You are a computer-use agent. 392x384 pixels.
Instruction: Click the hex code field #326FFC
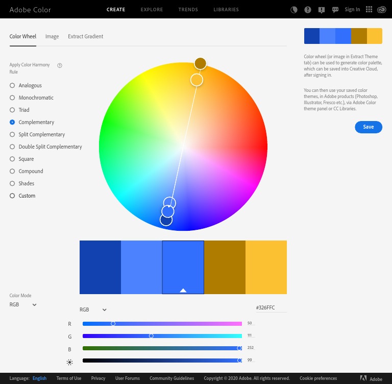coord(271,308)
